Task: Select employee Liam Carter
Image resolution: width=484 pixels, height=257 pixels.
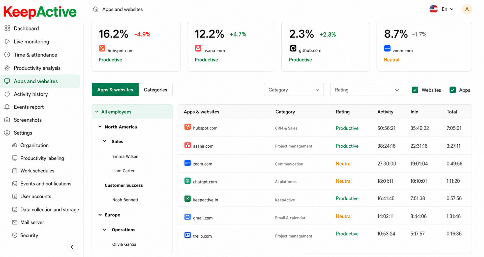Action: tap(123, 171)
